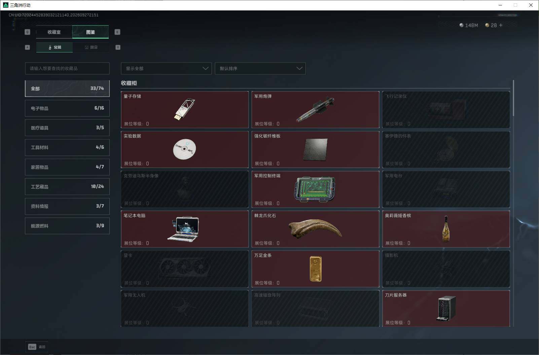Image resolution: width=539 pixels, height=355 pixels.
Task: Click the locked 克劳迪乌斯半身像 card
Action: click(185, 189)
